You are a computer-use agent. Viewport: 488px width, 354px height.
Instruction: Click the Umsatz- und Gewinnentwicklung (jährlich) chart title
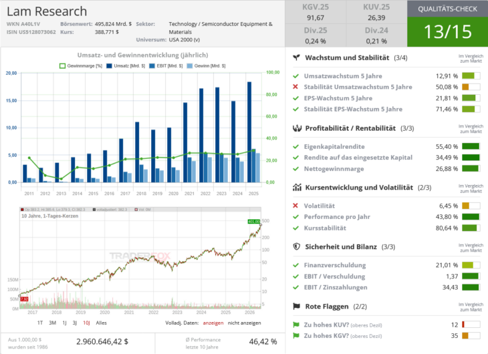142,55
